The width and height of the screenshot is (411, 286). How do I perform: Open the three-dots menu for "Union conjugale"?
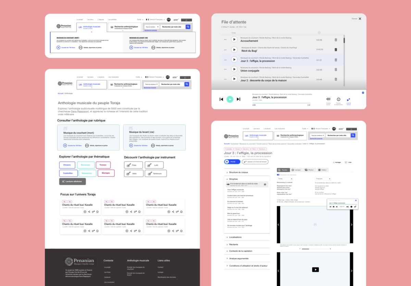225,70
